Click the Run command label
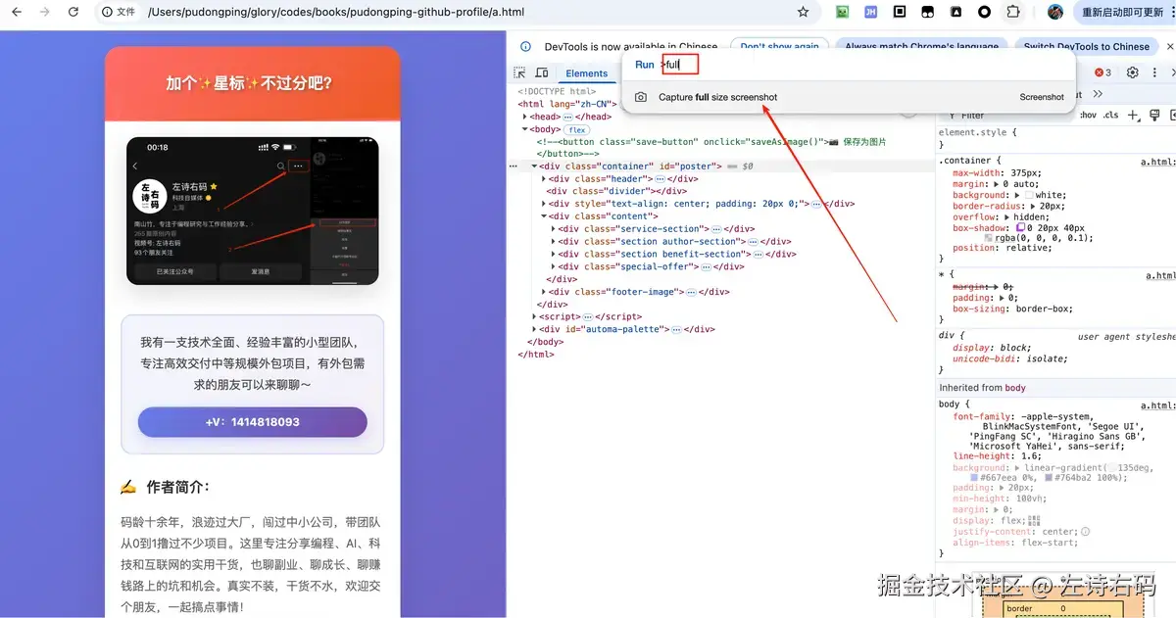This screenshot has height=618, width=1176. 644,64
